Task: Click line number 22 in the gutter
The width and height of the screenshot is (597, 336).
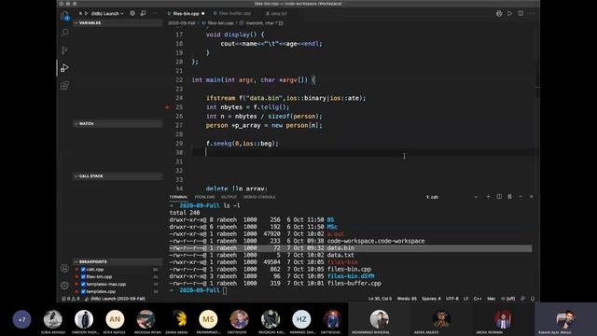Action: 179,80
